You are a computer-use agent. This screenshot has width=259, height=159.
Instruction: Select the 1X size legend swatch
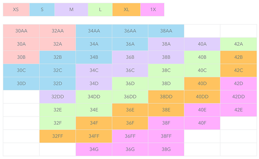point(153,9)
